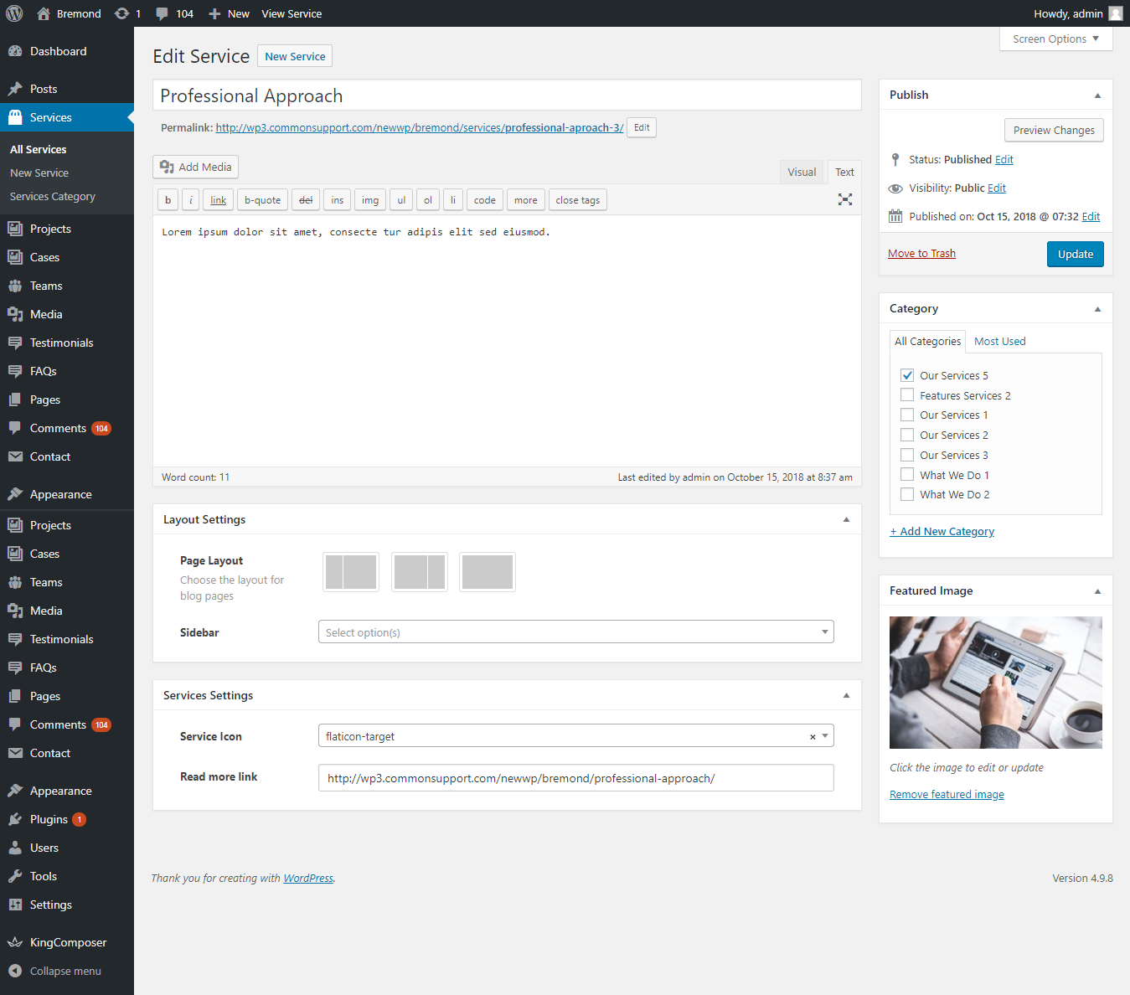Open the Sidebar select options dropdown
The height and width of the screenshot is (995, 1130).
coord(575,632)
